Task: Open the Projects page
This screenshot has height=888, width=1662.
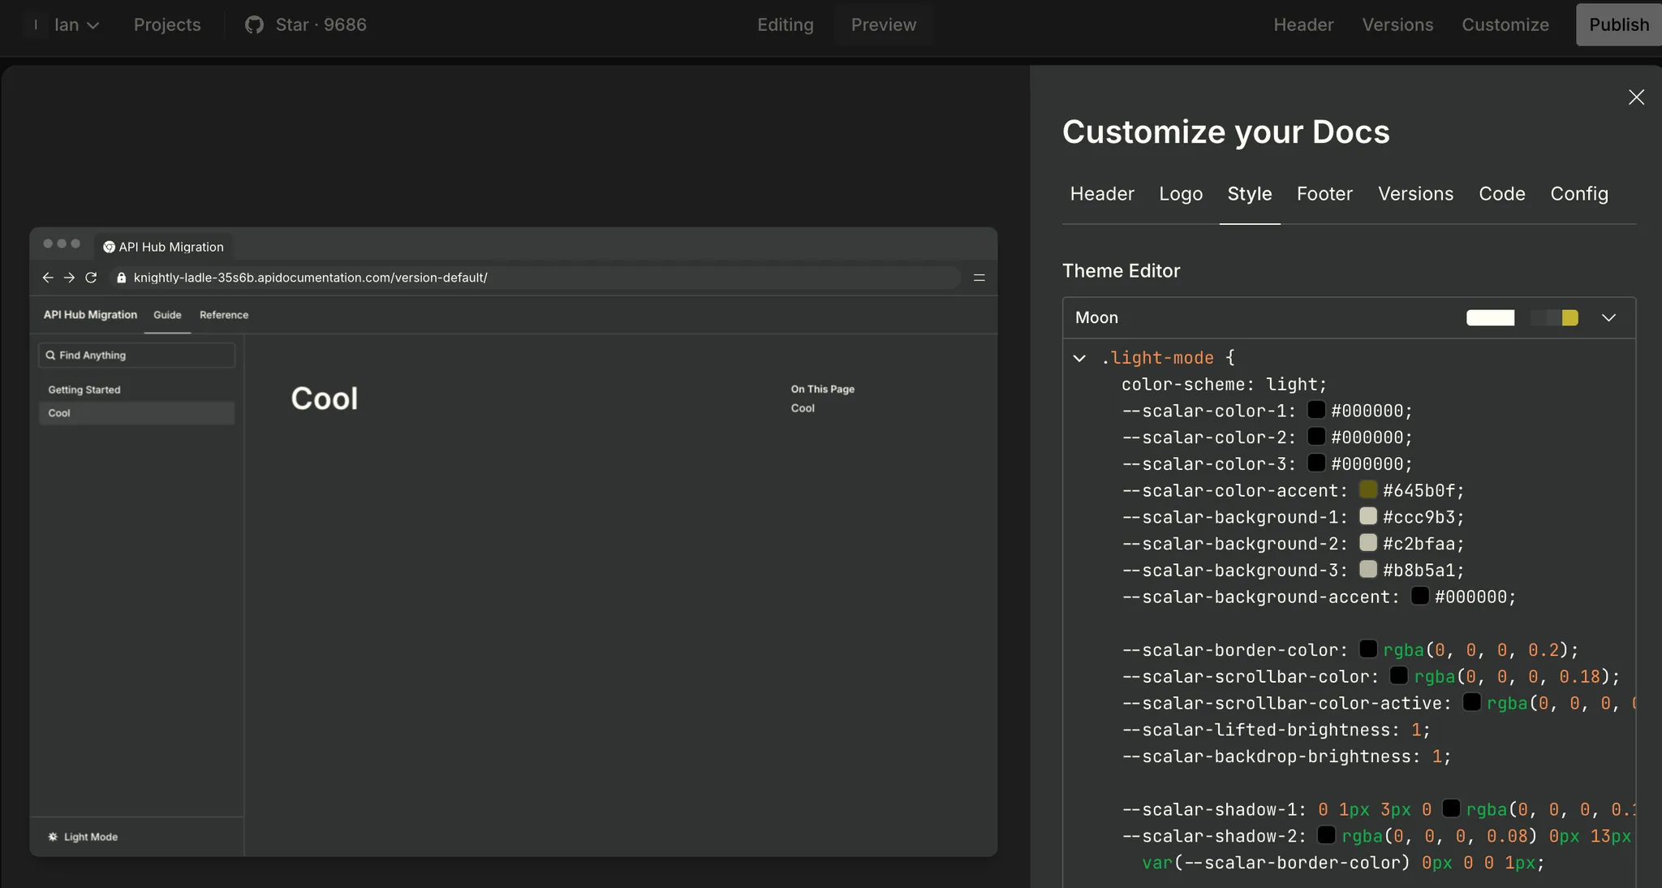Action: [166, 24]
